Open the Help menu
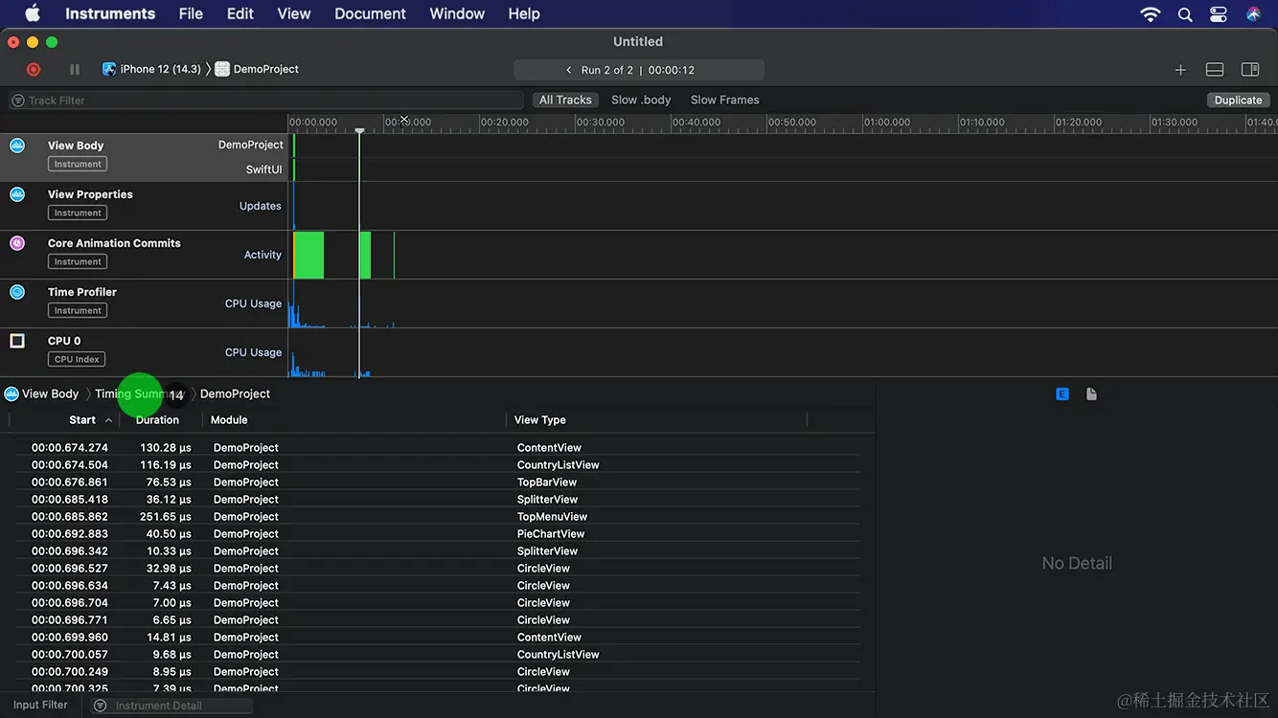Screen dimensions: 1278x718 coord(524,13)
